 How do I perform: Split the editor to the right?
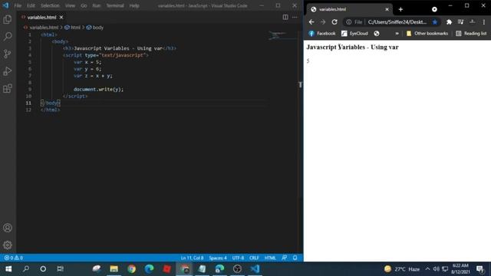click(x=285, y=17)
